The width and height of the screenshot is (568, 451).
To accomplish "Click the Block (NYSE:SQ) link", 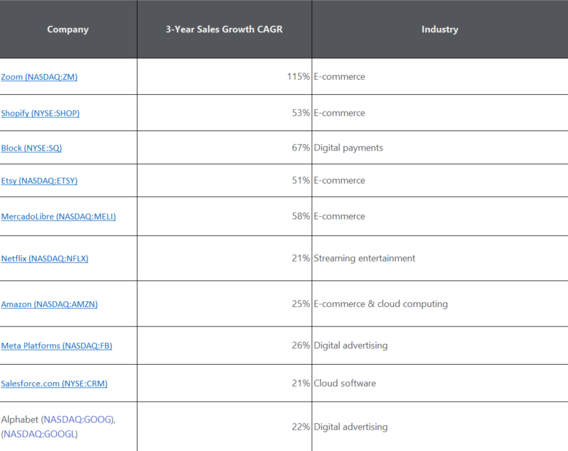I will pyautogui.click(x=32, y=148).
